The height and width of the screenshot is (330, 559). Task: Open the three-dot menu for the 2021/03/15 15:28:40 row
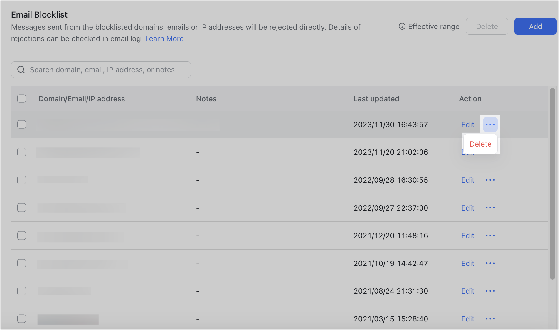[x=490, y=319]
